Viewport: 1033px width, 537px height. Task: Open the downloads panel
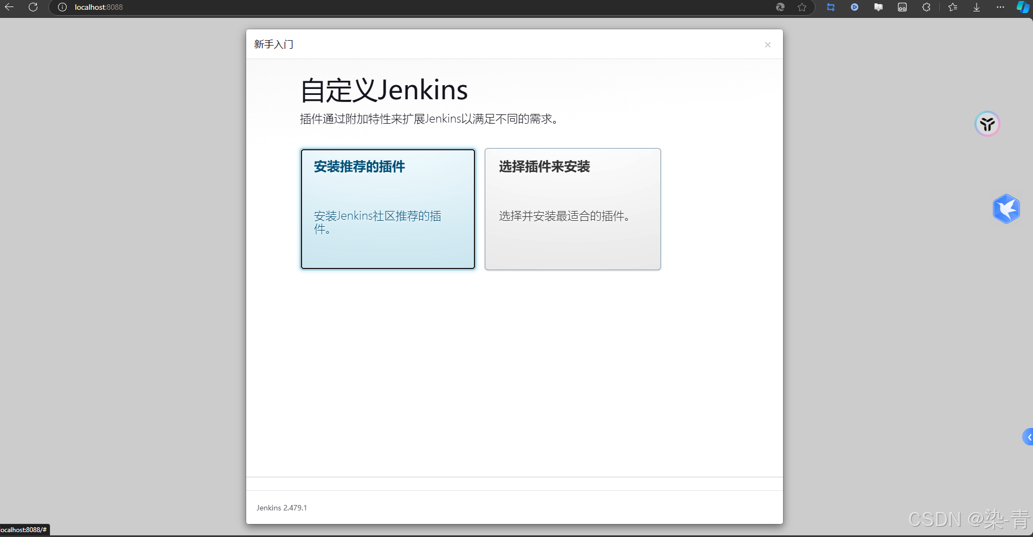977,7
